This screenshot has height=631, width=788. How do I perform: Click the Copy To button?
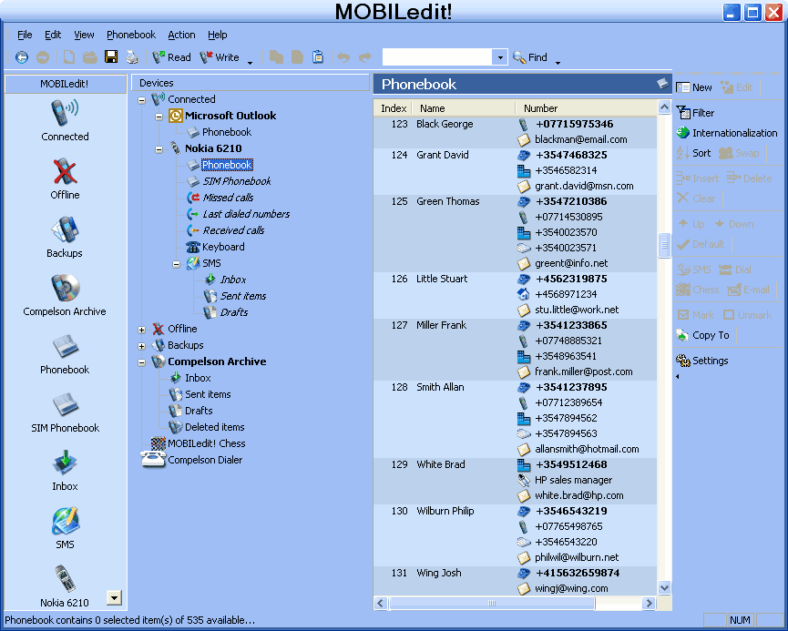(x=702, y=335)
